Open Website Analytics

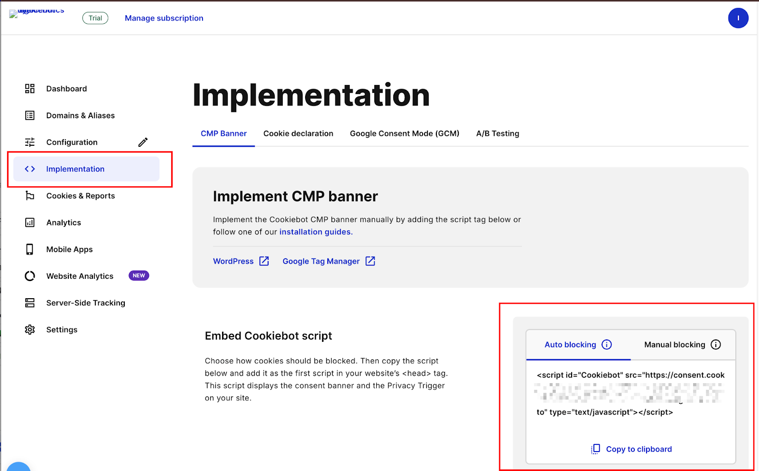click(80, 276)
